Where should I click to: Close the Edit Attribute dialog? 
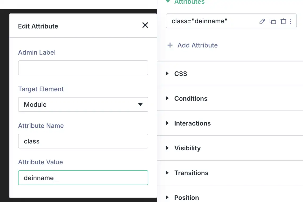(x=145, y=25)
